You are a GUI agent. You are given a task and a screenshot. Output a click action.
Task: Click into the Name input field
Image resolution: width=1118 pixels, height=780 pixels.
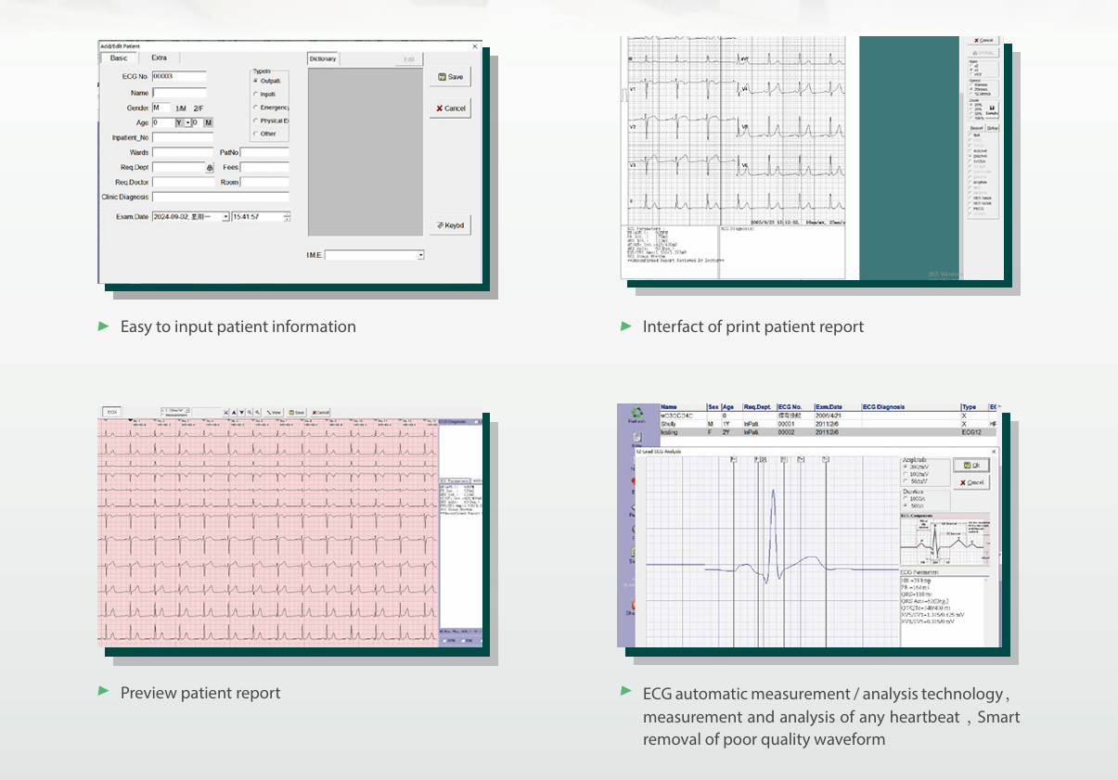179,93
